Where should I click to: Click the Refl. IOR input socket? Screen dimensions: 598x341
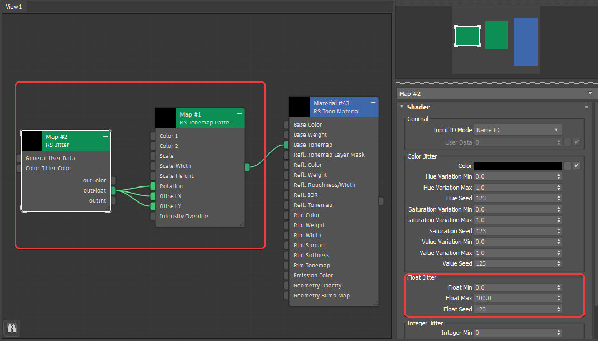(286, 195)
